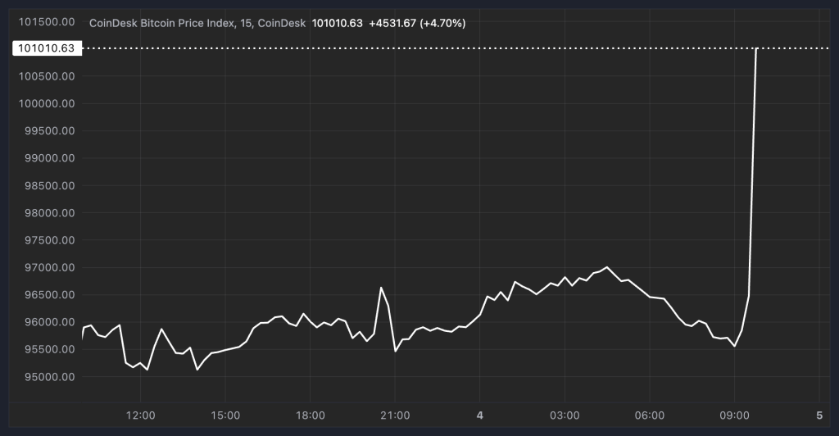This screenshot has width=839, height=436.
Task: Select the 15 interval label in header
Action: 244,23
